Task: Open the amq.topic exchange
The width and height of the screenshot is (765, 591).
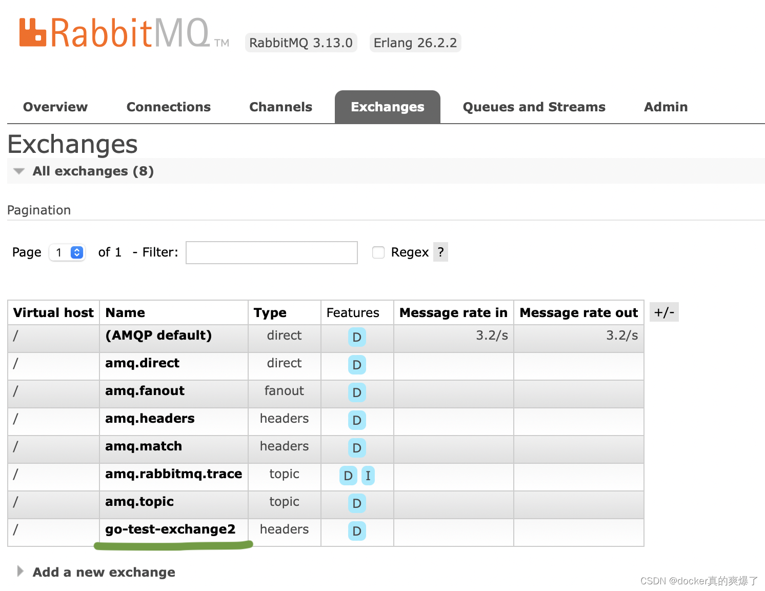Action: click(x=139, y=501)
